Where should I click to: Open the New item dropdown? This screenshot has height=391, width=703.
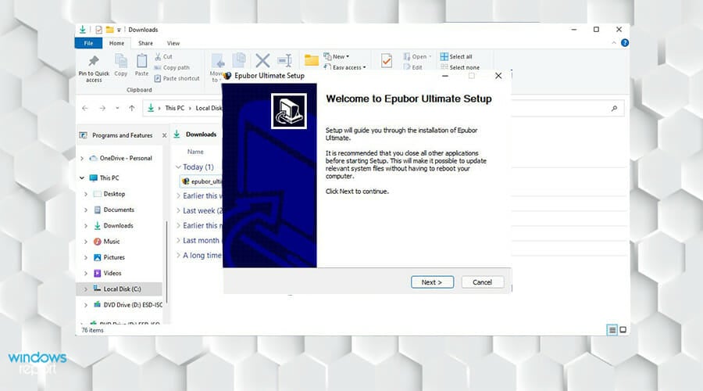tap(336, 56)
